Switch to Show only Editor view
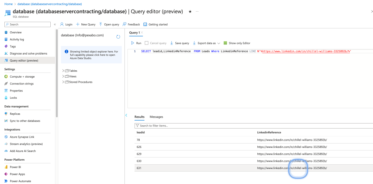 [237, 43]
